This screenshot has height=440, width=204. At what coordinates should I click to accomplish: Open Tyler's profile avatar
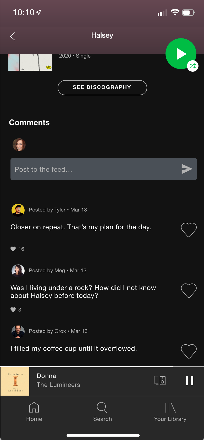click(18, 210)
